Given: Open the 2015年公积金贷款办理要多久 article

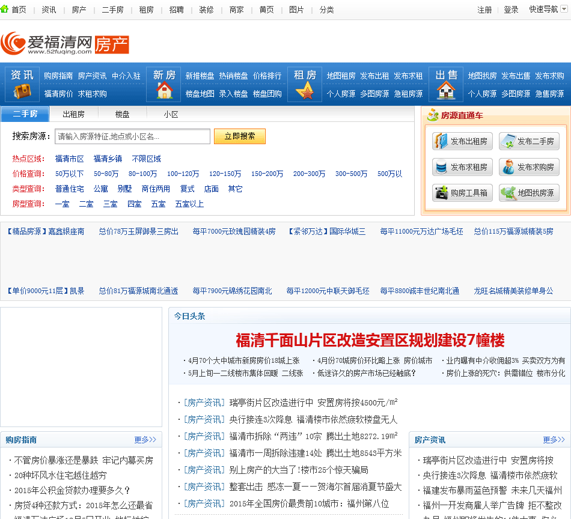Looking at the screenshot, I should [72, 490].
